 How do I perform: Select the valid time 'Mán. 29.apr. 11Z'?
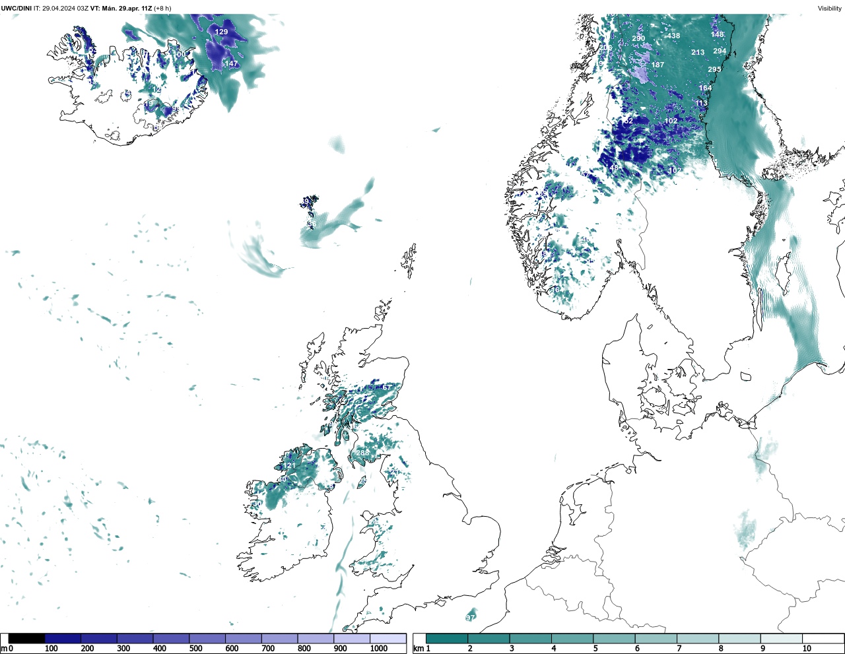(x=126, y=9)
